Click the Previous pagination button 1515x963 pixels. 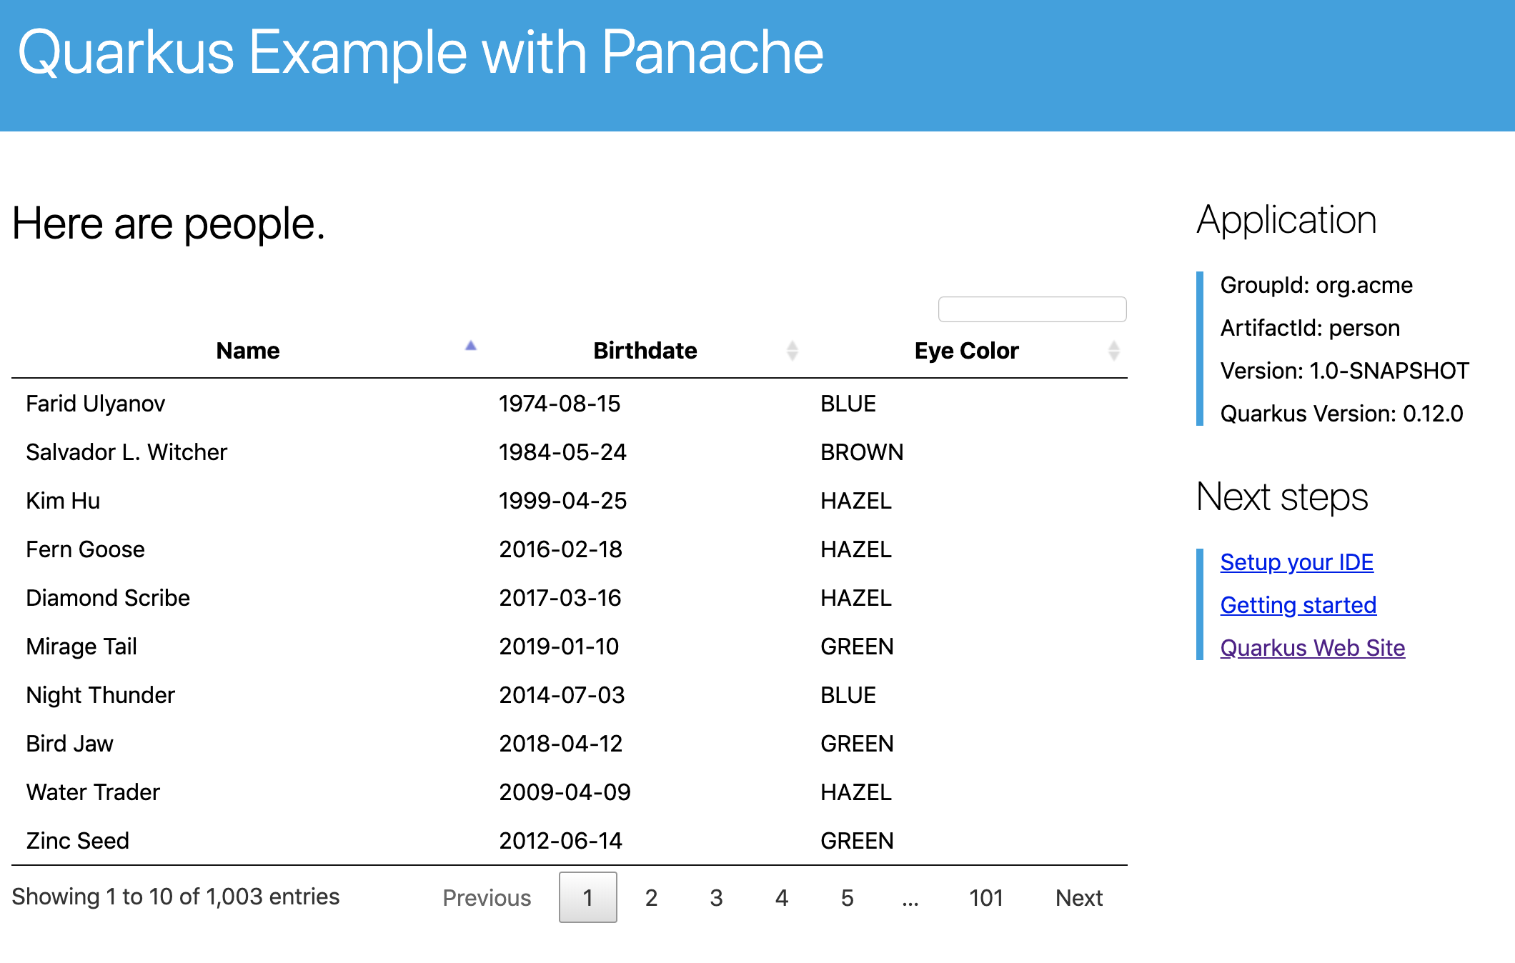487,897
